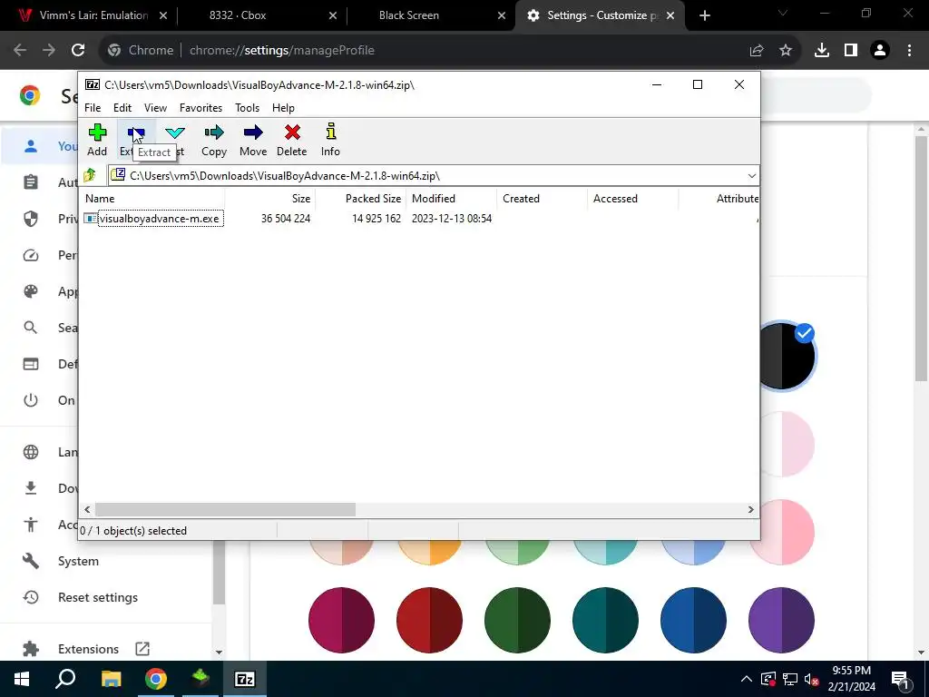The height and width of the screenshot is (697, 929).
Task: Open the Tools menu in 7-Zip
Action: [x=247, y=108]
